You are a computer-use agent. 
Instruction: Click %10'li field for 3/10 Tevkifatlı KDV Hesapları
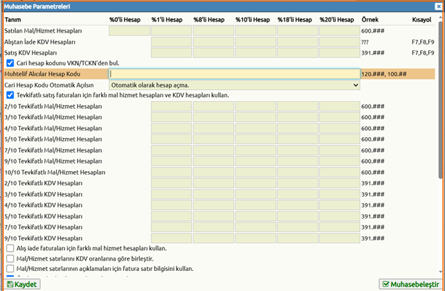click(255, 194)
